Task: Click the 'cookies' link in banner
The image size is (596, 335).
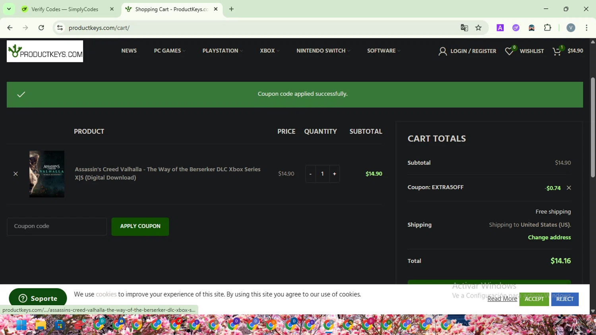Action: point(106,294)
